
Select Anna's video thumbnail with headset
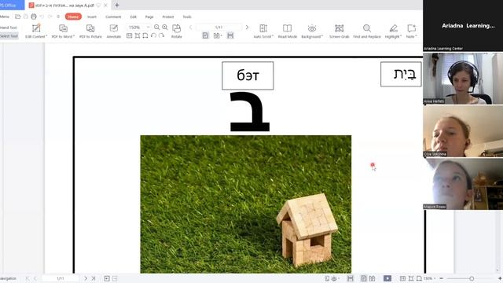[x=463, y=79]
